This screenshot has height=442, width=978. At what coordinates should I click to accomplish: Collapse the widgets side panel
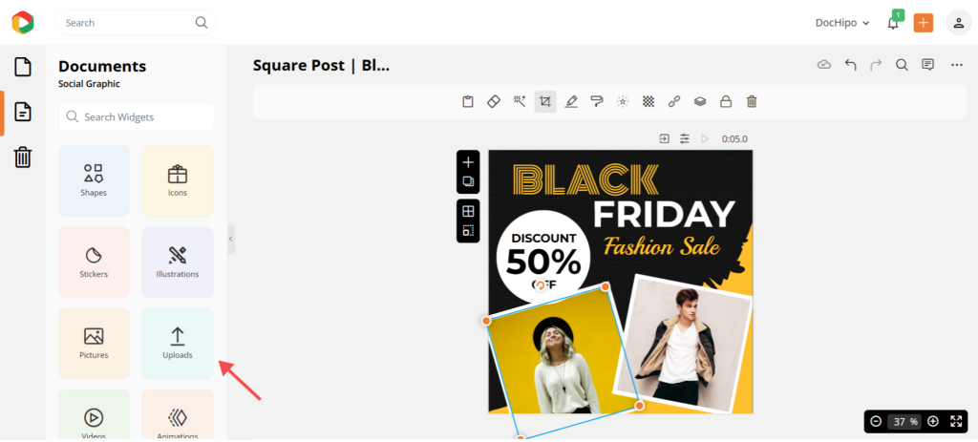(230, 239)
